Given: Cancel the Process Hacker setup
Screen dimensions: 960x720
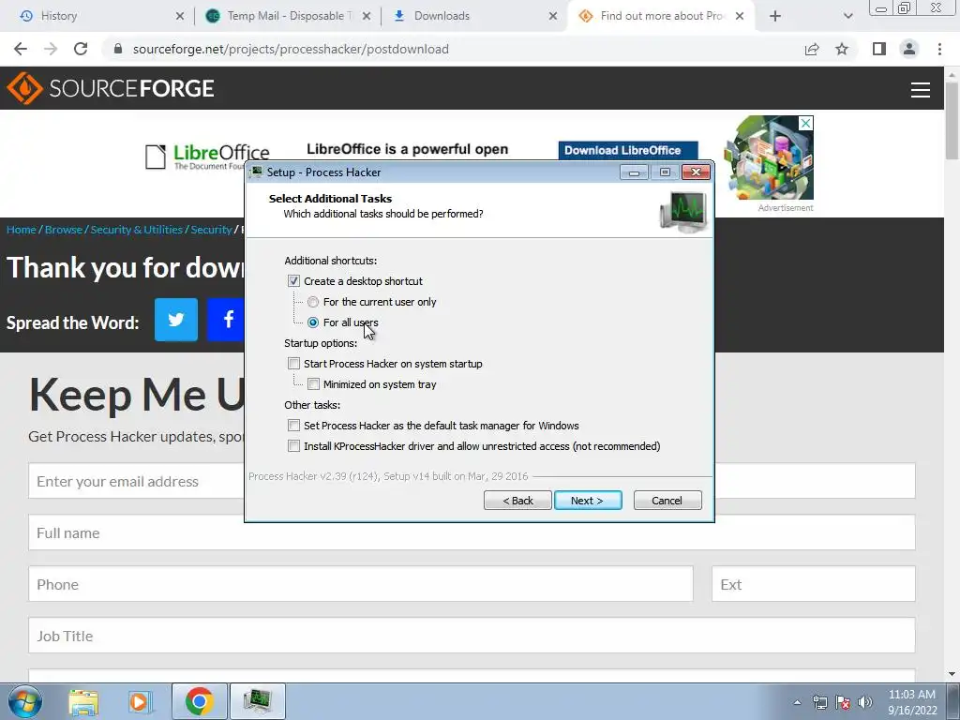Looking at the screenshot, I should pos(667,501).
